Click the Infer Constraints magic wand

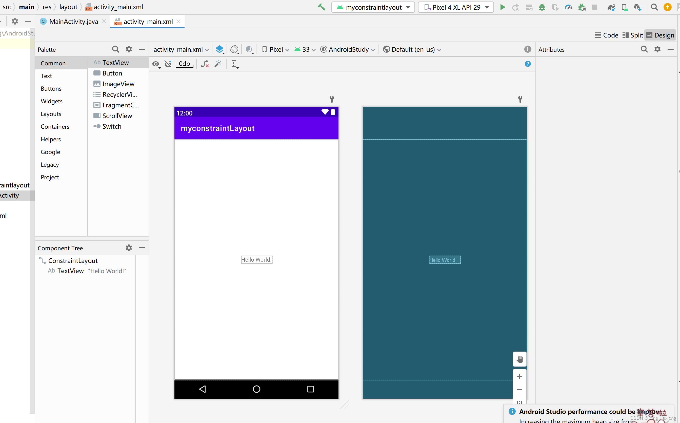[x=218, y=64]
